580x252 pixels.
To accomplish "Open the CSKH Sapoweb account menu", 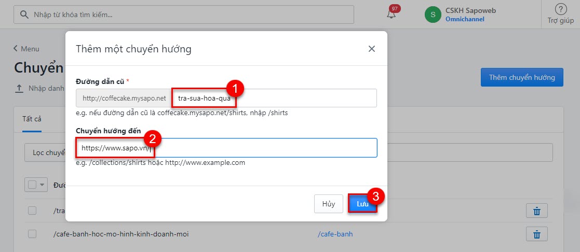I will 465,15.
